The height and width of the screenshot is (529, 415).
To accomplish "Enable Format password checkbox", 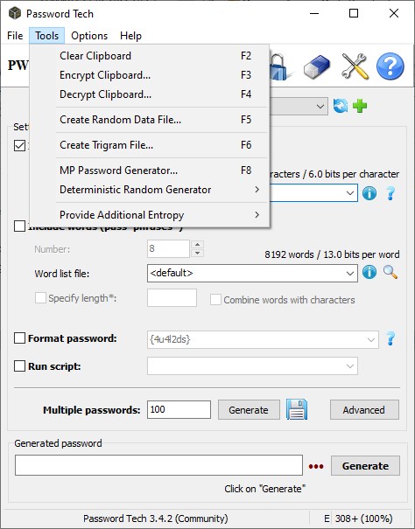I will tap(19, 338).
